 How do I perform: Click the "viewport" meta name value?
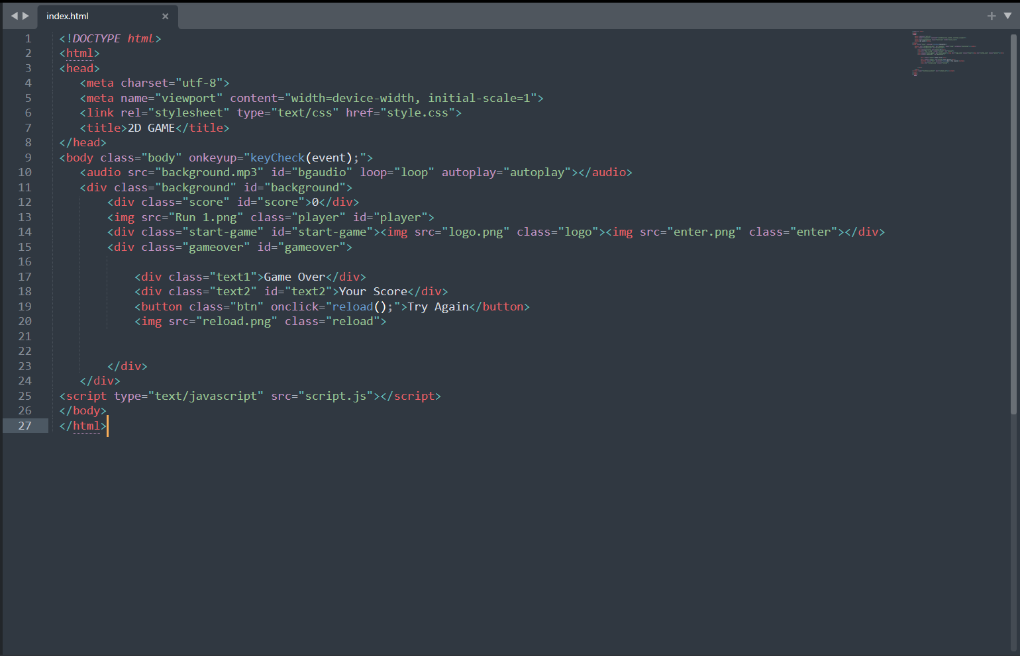189,98
